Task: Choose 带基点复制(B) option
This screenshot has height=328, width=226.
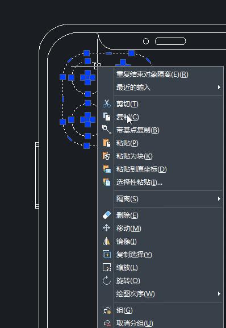Action: pyautogui.click(x=161, y=130)
